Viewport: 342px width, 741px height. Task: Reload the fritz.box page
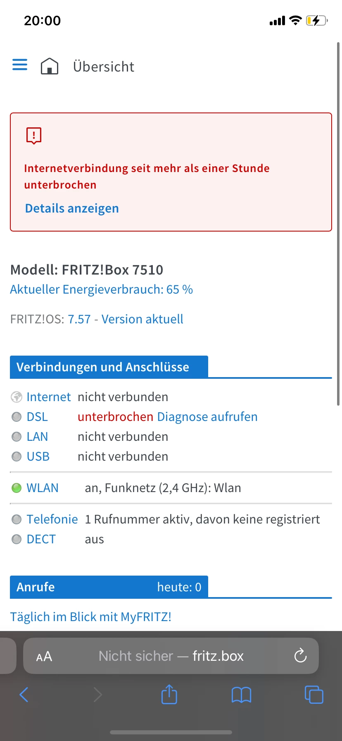coord(300,656)
